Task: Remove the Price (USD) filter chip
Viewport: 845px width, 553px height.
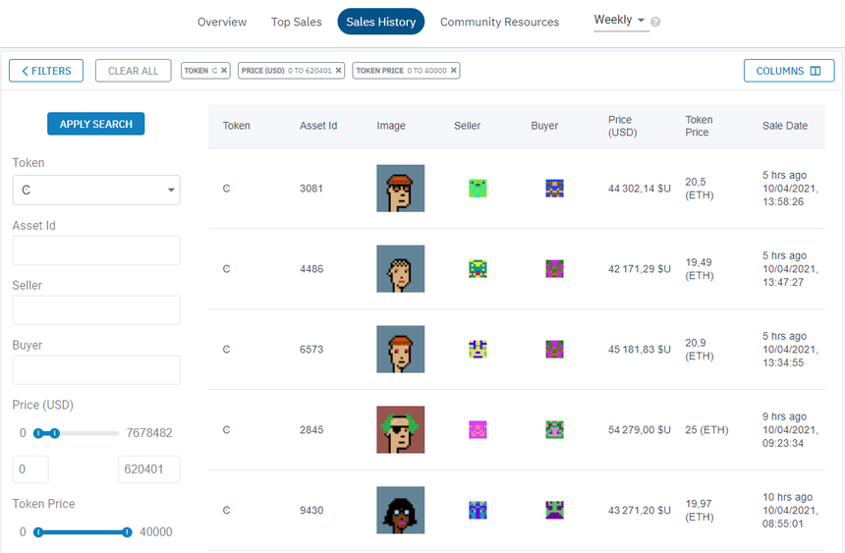Action: pos(339,71)
